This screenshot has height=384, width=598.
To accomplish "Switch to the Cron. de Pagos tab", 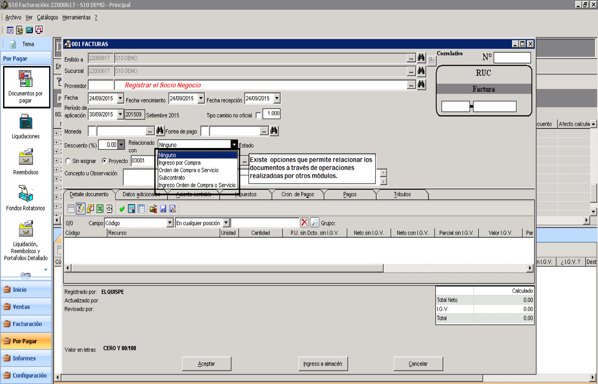I will (x=298, y=194).
